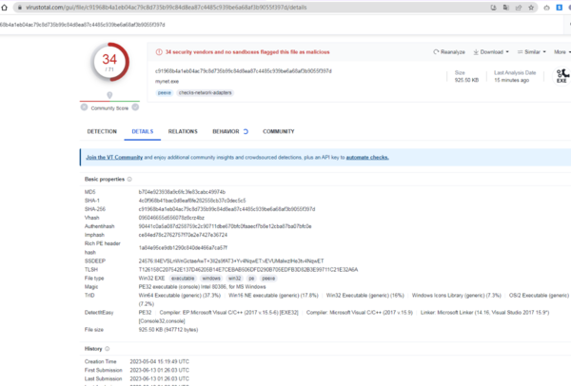Screen dimensions: 571x386
Task: Select the Authentihash value
Action: click(225, 226)
